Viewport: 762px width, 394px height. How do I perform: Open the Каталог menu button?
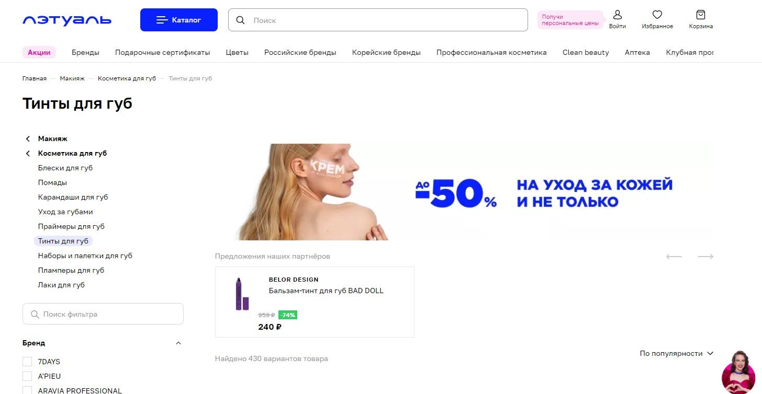179,20
